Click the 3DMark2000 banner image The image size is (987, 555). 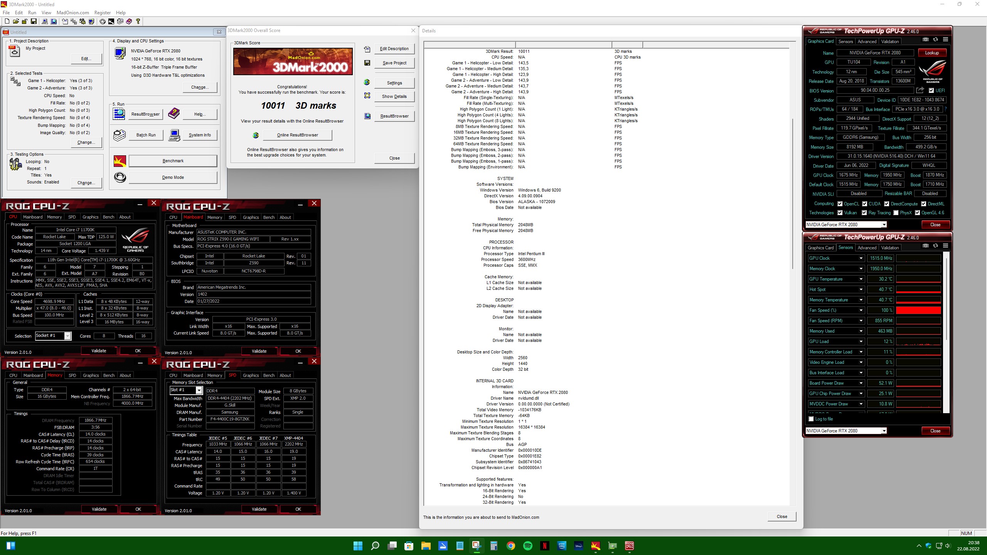pyautogui.click(x=293, y=61)
